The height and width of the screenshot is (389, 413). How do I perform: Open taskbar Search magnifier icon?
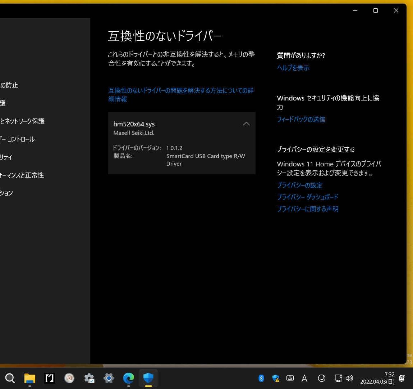[x=10, y=378]
